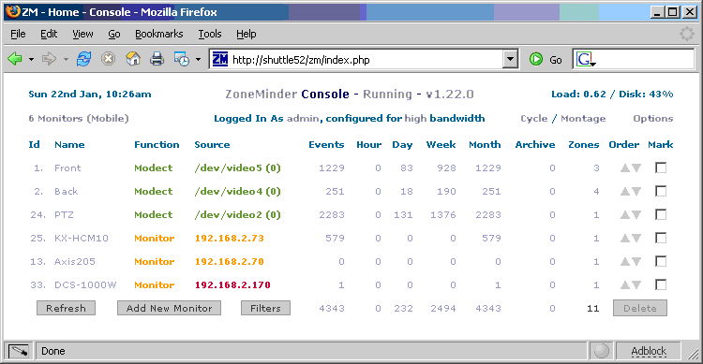Click the Refresh button
Viewport: 703px width, 364px height.
(66, 308)
